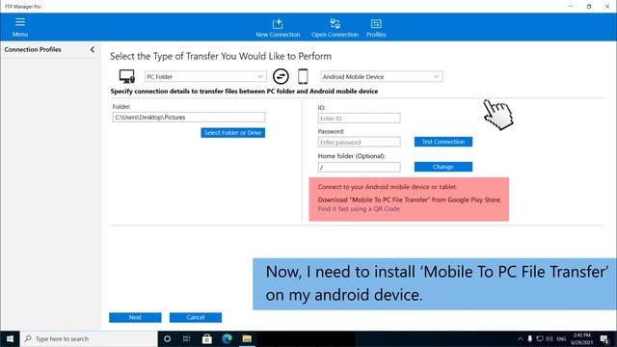Launch Microsoft Edge from taskbar
The height and width of the screenshot is (347, 617).
(x=228, y=338)
